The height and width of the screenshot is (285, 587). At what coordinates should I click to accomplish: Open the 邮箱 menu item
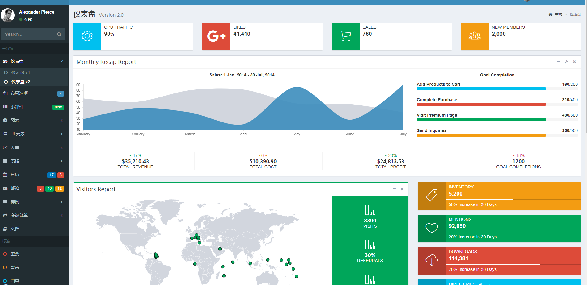(x=34, y=188)
